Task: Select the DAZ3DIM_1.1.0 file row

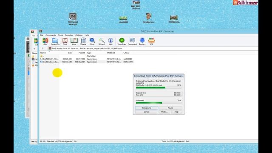Action: pyautogui.click(x=87, y=59)
